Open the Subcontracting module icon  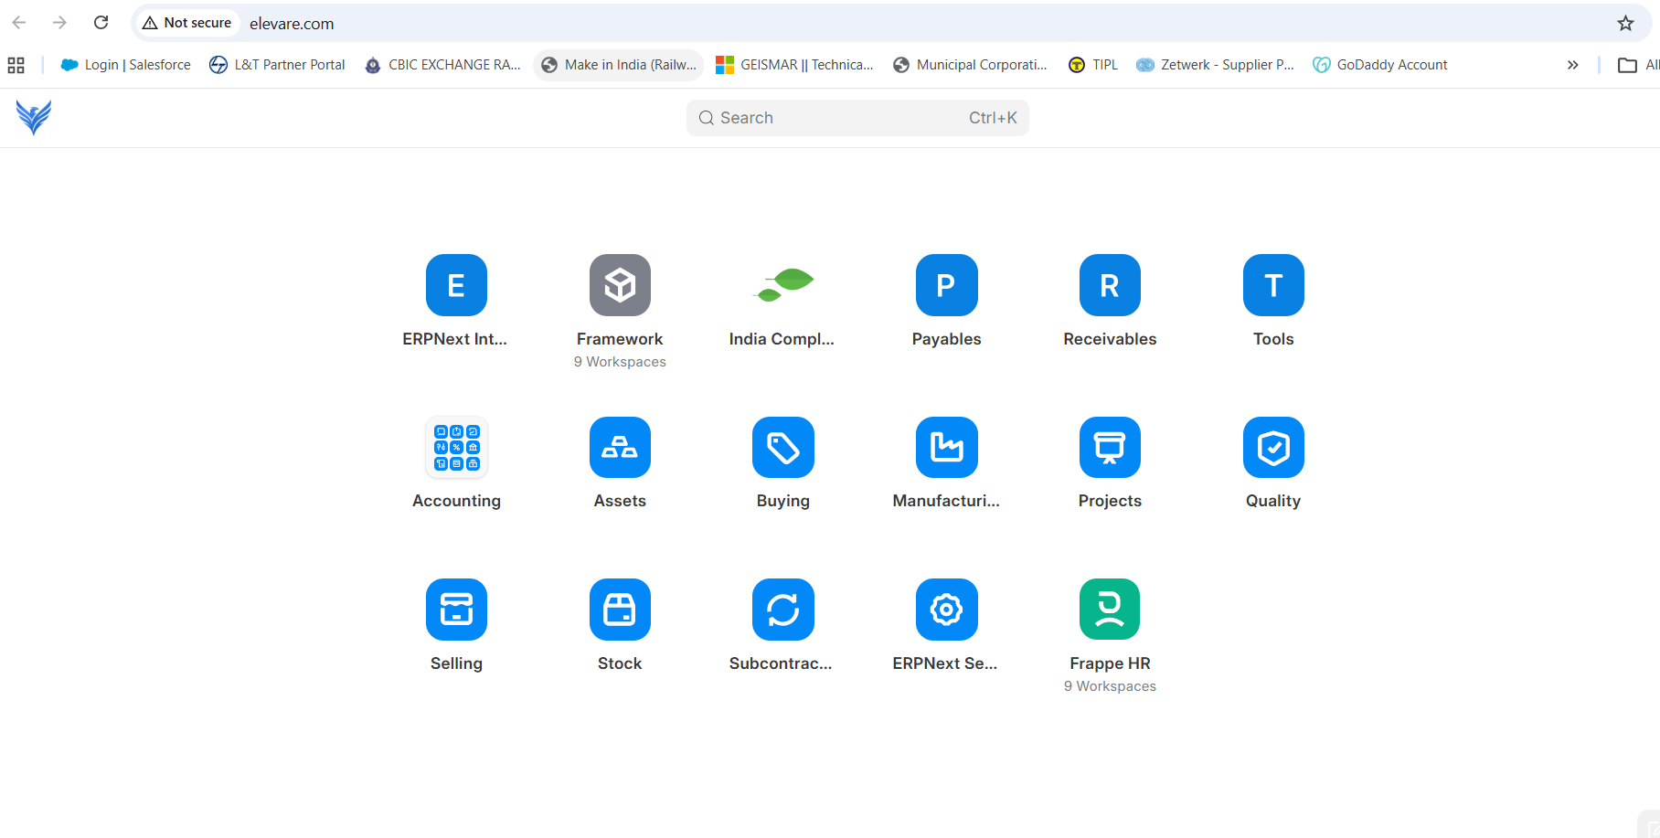tap(782, 610)
